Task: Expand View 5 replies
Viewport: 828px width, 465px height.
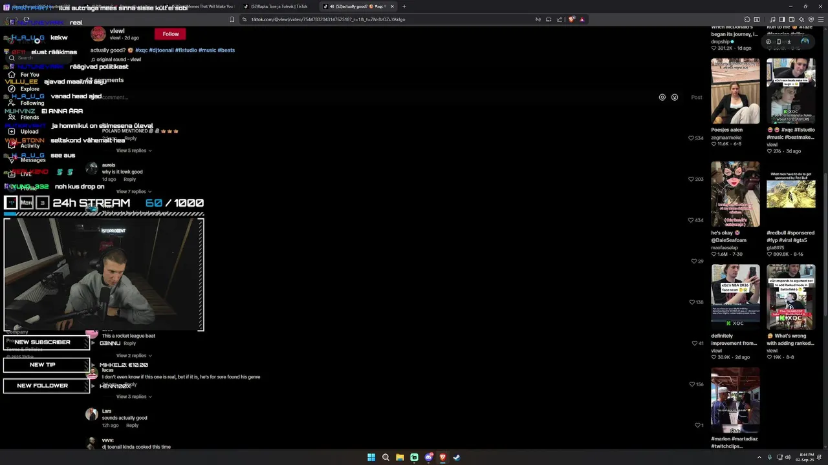Action: 134,150
